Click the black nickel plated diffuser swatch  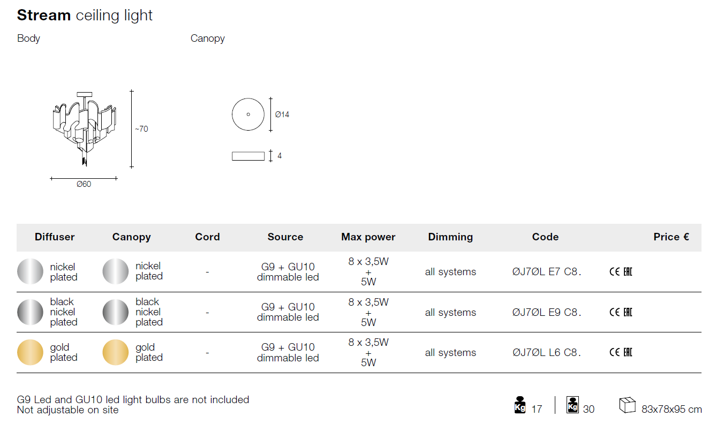click(31, 312)
